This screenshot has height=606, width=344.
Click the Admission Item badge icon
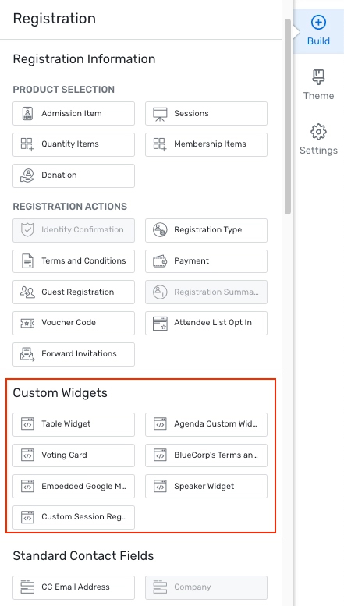pos(27,113)
